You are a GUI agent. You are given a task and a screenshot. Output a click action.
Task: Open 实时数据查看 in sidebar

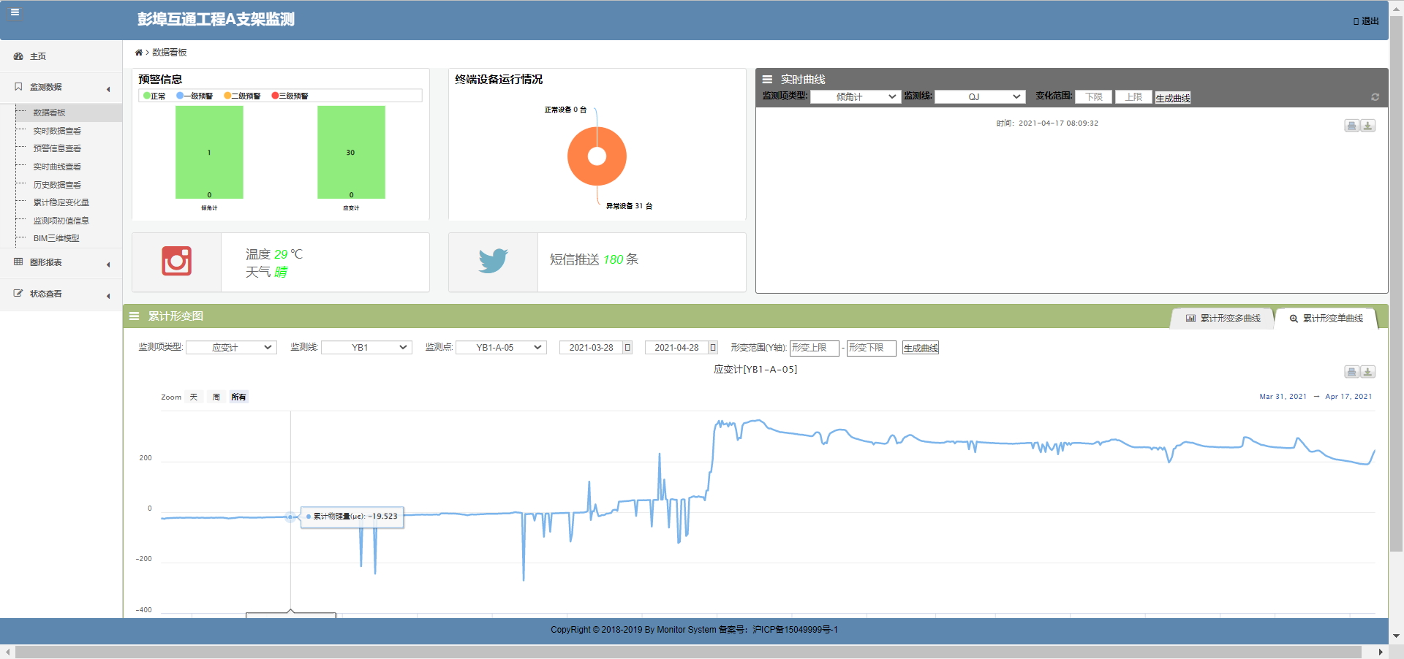point(57,131)
